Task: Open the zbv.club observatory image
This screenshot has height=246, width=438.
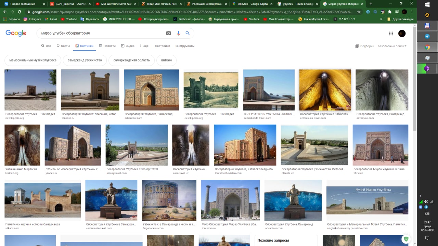Action: [380, 145]
